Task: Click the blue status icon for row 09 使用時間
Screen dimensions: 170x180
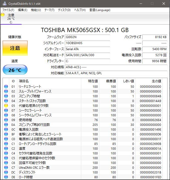Action: 6,120
